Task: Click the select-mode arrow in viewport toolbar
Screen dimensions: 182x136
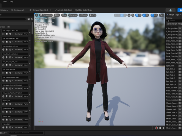Action: tap(116, 15)
